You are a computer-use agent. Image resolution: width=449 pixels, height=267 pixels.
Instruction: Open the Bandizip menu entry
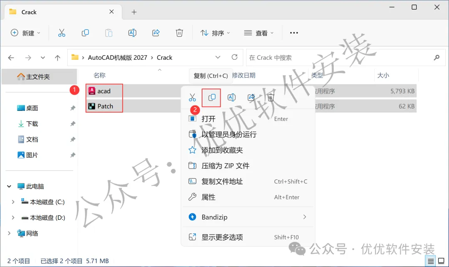[248, 217]
